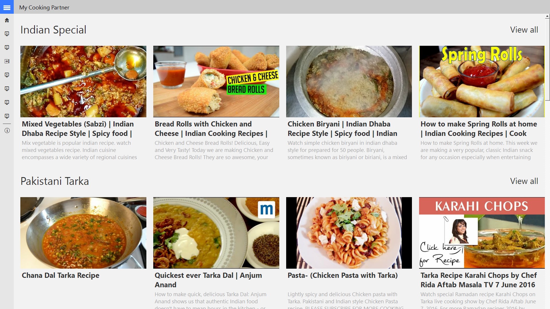Go to Home via sidebar icon
Viewport: 550px width, 309px height.
7,20
